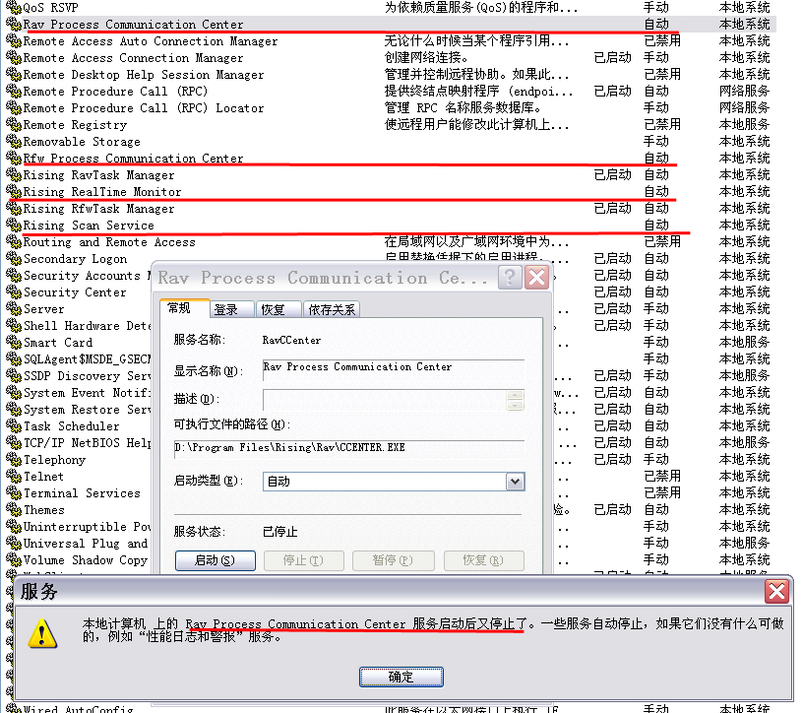Click the 已禁用 startup type of Remote Registry
The width and height of the screenshot is (803, 713).
tap(662, 124)
